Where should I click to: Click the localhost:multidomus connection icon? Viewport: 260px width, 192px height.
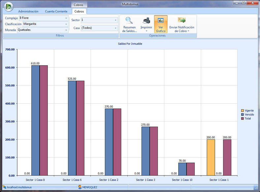click(x=5, y=187)
